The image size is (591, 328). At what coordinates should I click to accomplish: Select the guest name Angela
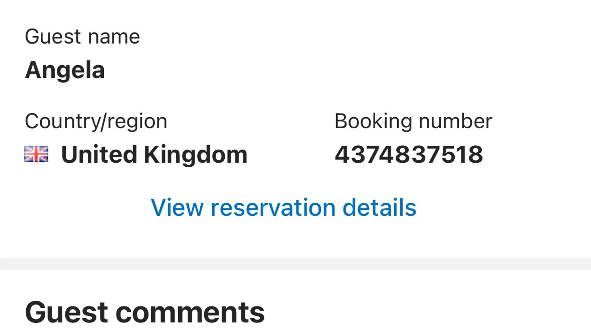(x=65, y=70)
